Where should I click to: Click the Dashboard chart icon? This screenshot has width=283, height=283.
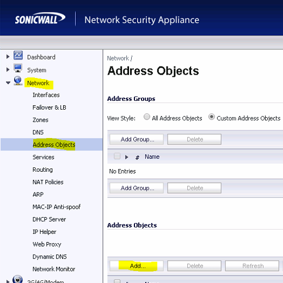click(x=18, y=56)
